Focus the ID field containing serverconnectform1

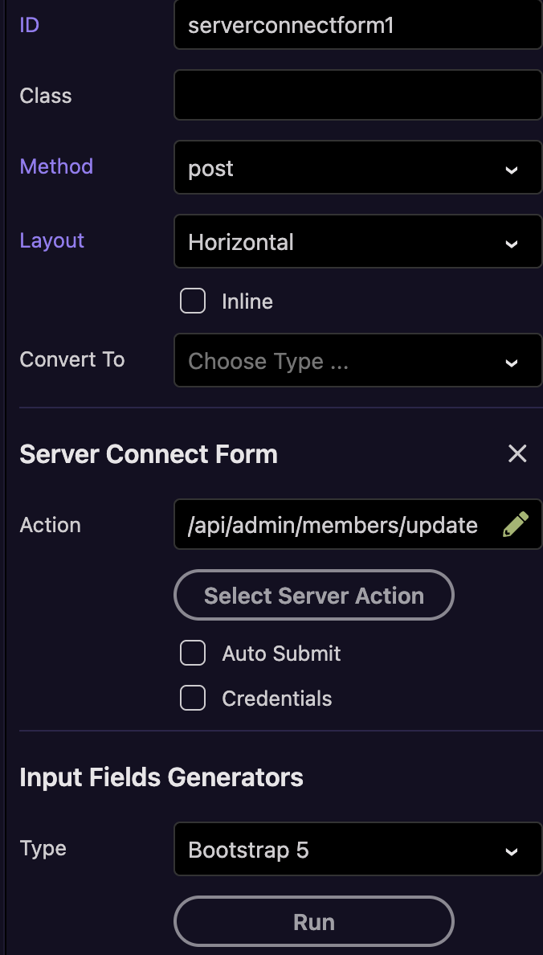click(x=357, y=26)
